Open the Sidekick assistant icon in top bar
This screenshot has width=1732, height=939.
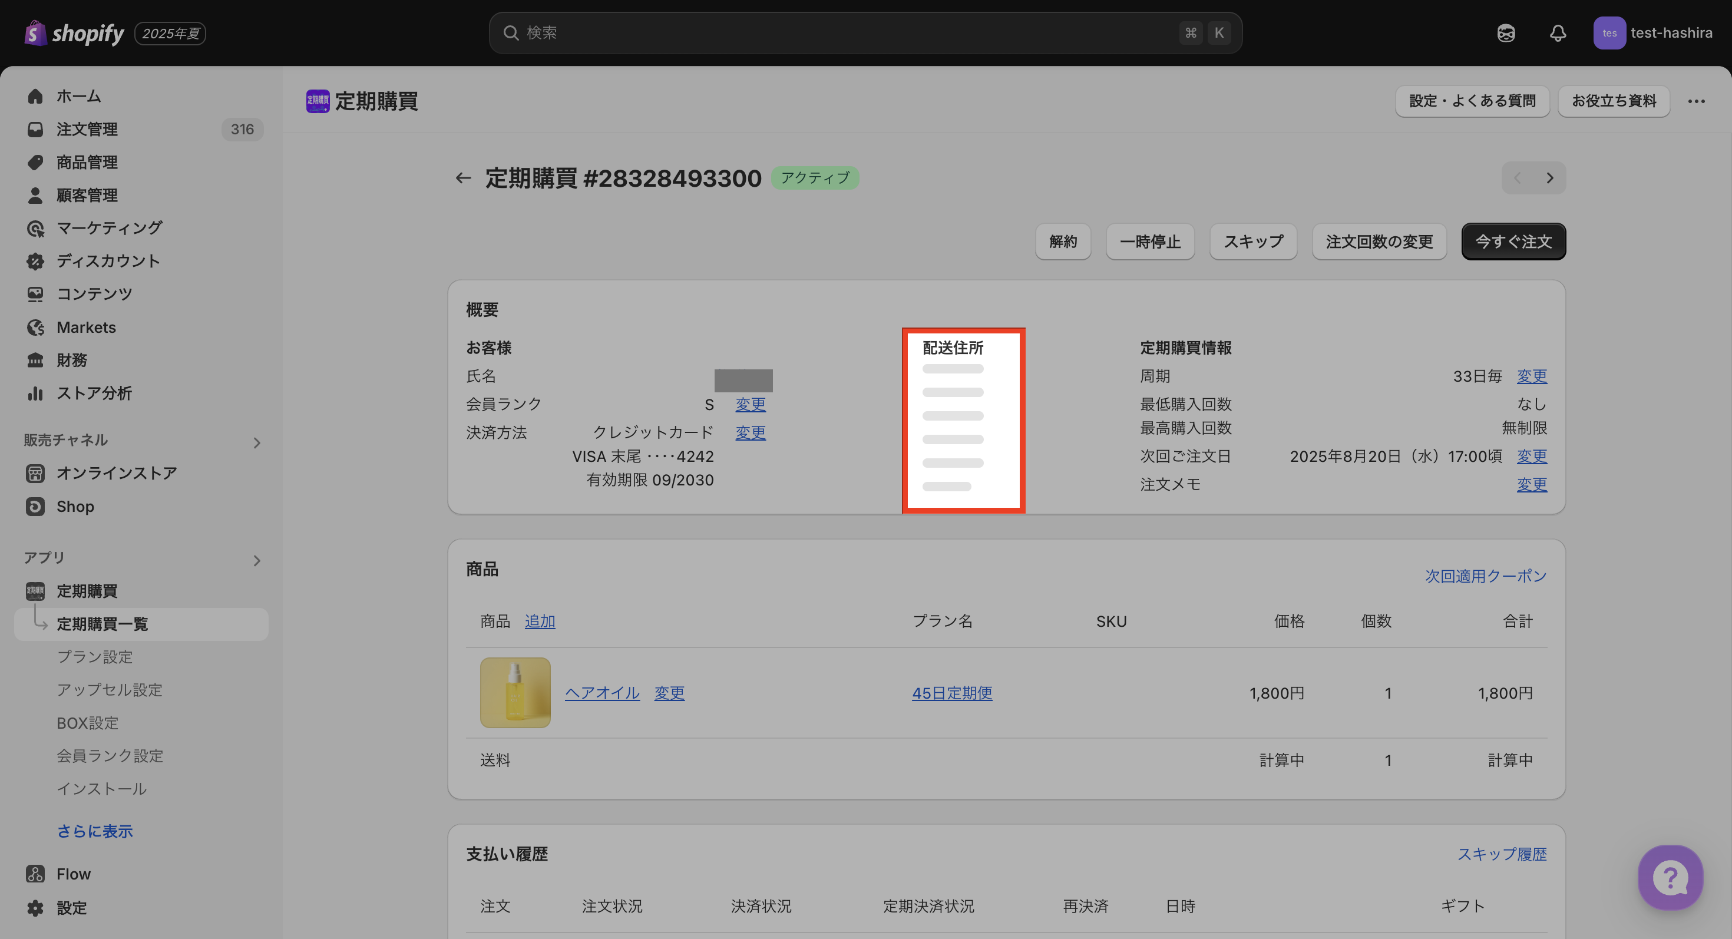pos(1505,33)
